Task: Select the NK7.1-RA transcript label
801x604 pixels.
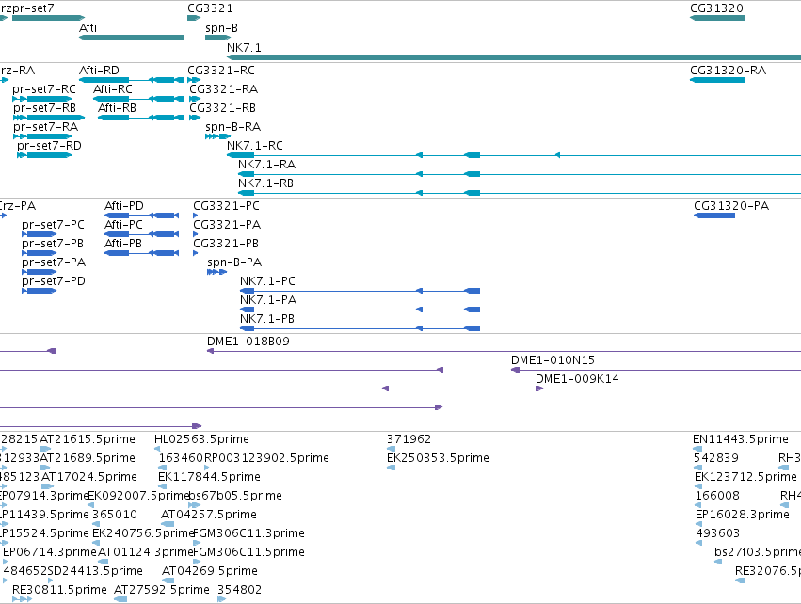Action: click(x=266, y=165)
